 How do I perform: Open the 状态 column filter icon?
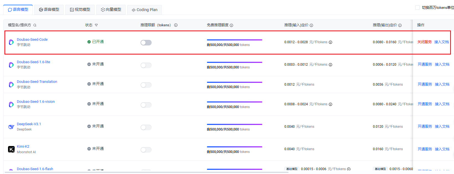(x=96, y=25)
